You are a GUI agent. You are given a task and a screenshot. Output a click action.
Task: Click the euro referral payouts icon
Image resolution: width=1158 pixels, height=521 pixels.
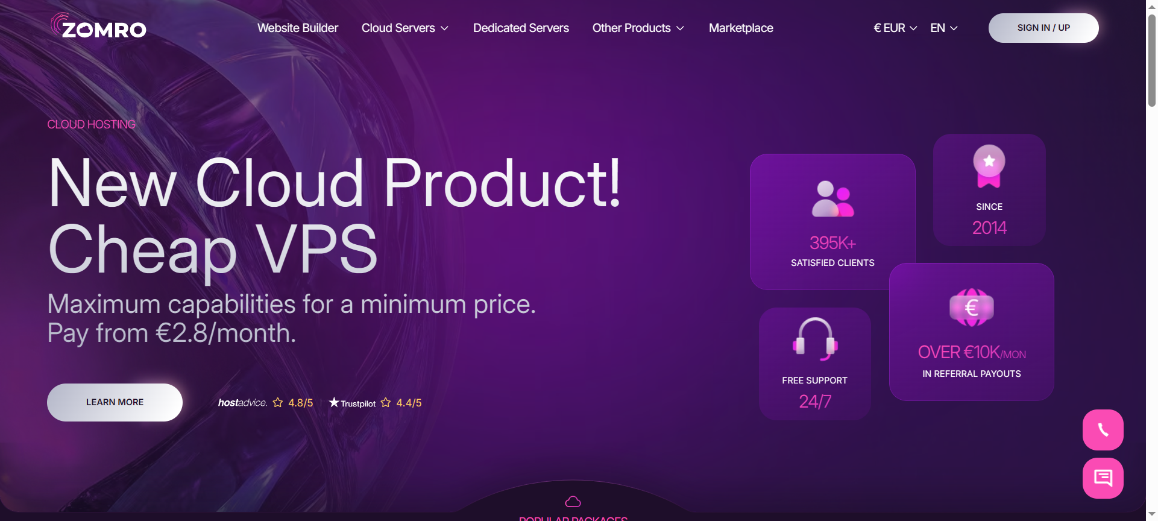[x=971, y=308]
